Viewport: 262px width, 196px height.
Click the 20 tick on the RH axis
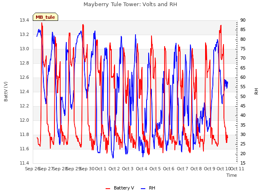tap(243, 154)
